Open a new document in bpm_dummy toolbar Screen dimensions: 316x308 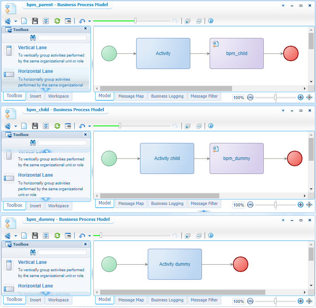(x=23, y=236)
